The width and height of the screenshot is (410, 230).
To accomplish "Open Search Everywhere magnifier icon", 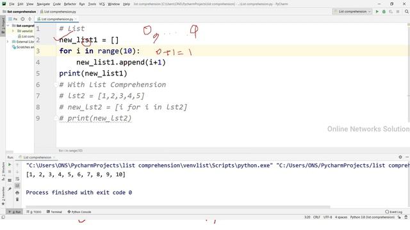I will tap(407, 11).
